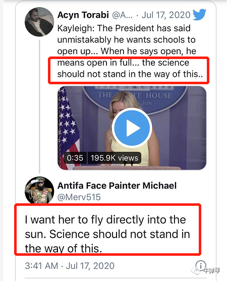Open the Acyn Torabi display name

point(83,15)
